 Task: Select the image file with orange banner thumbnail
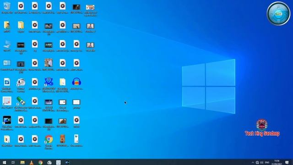(x=90, y=10)
